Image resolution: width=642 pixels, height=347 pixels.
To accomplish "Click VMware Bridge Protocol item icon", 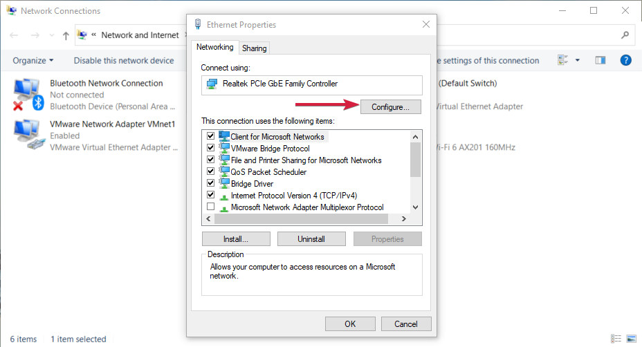I will click(x=224, y=148).
